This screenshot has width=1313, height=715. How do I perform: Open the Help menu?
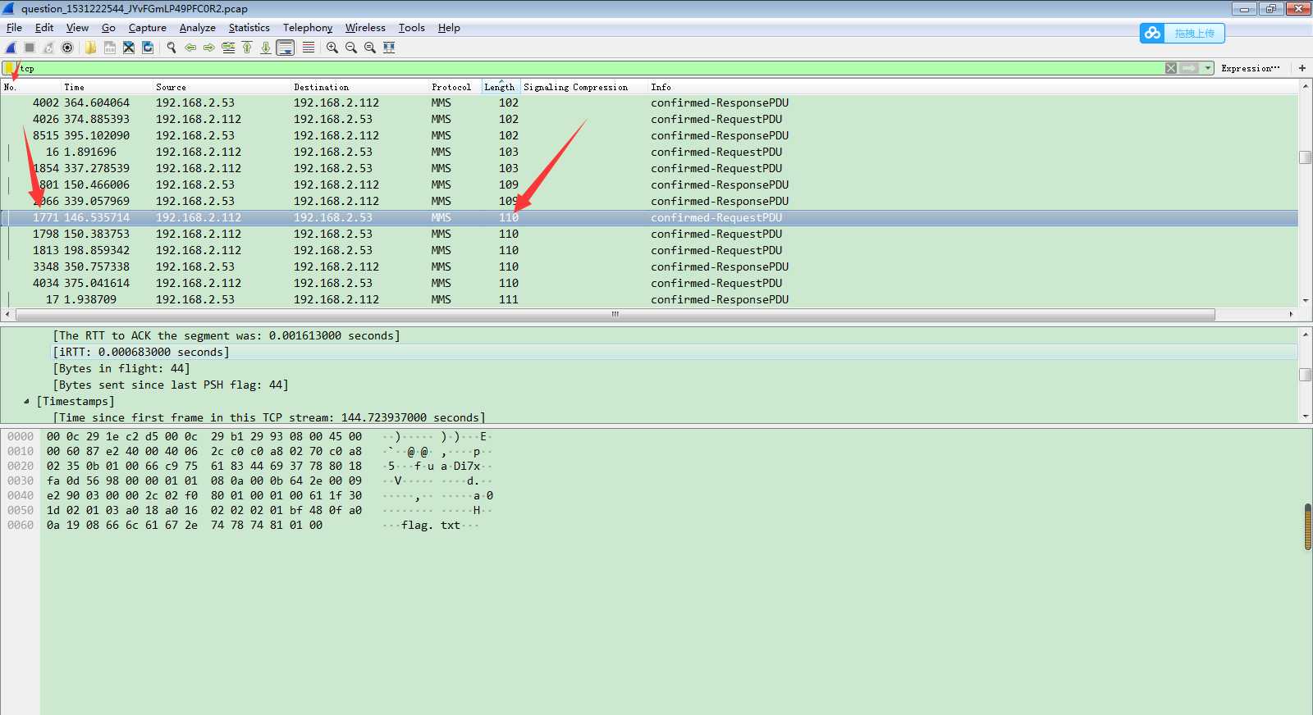(x=449, y=27)
